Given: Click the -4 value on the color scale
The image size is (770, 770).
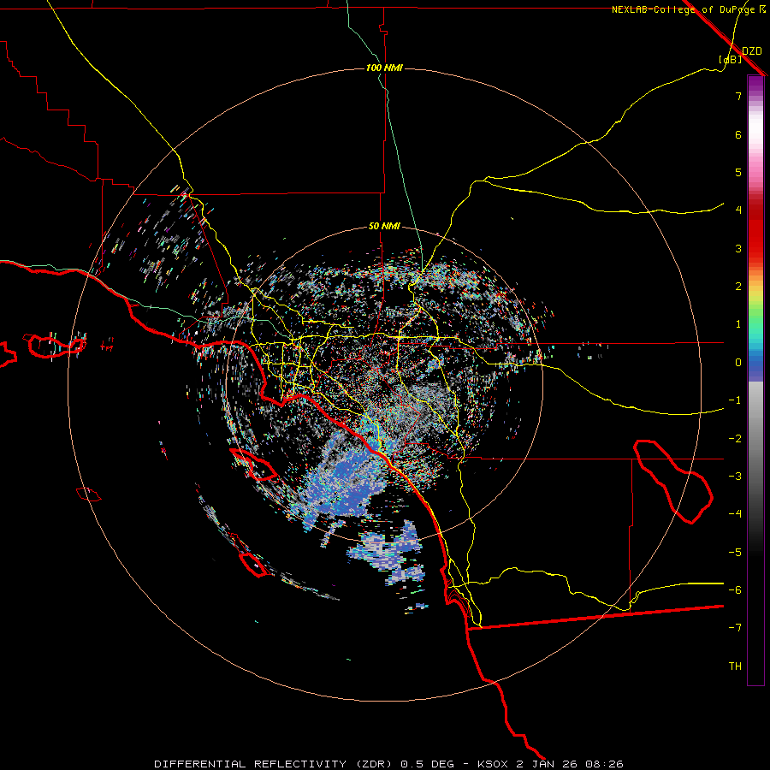Looking at the screenshot, I should pyautogui.click(x=735, y=514).
